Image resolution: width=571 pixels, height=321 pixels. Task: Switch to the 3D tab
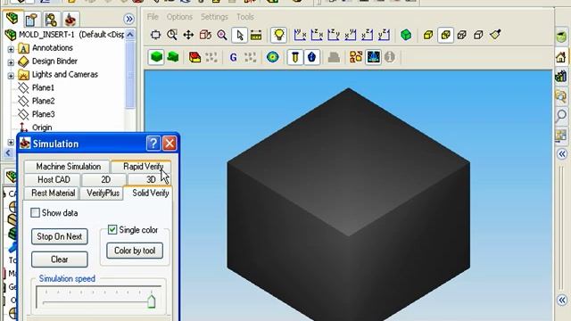[x=151, y=179]
